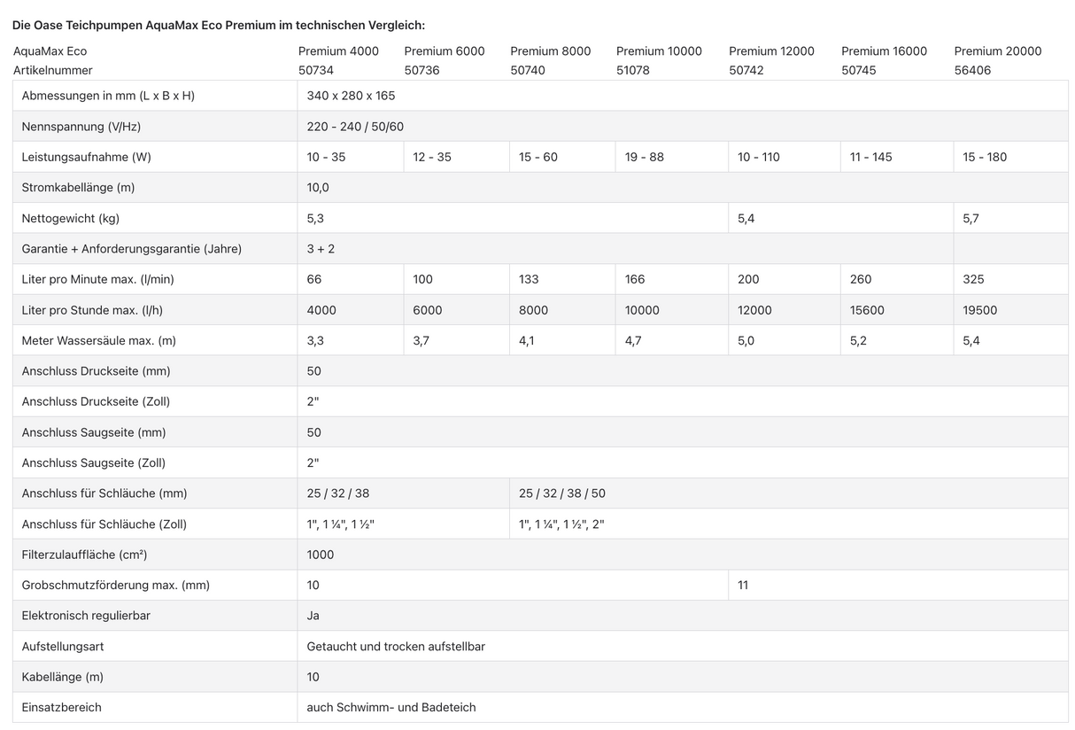Click article number 50736
The image size is (1075, 730).
[421, 70]
